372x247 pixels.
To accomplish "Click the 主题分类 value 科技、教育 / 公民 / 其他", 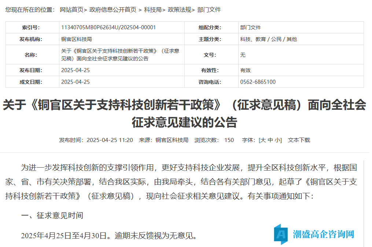I will pos(268,39).
